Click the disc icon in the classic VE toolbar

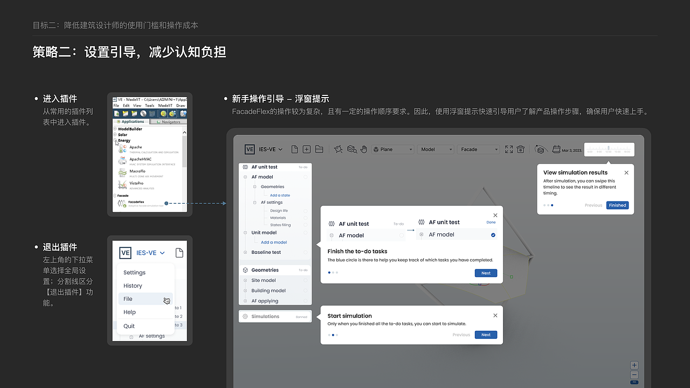143,114
